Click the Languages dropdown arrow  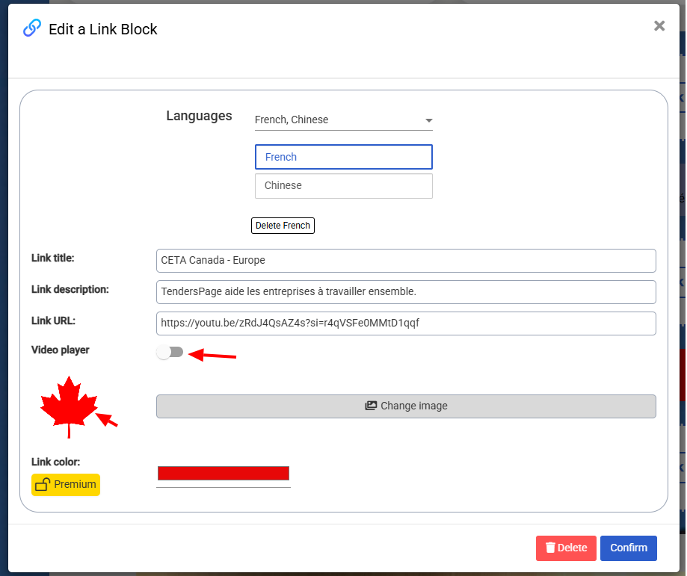(x=428, y=120)
